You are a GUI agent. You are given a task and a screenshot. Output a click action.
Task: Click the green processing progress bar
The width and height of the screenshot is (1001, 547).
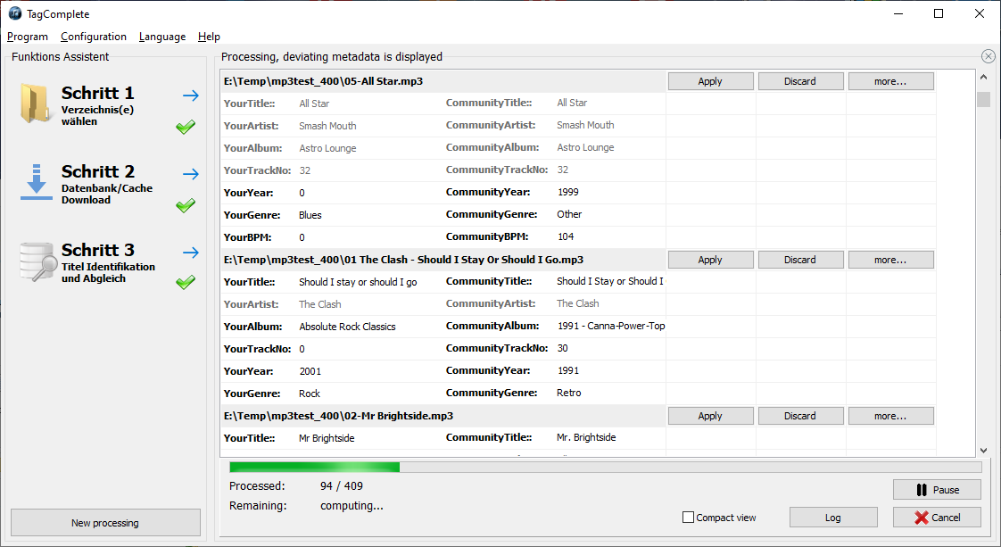314,468
